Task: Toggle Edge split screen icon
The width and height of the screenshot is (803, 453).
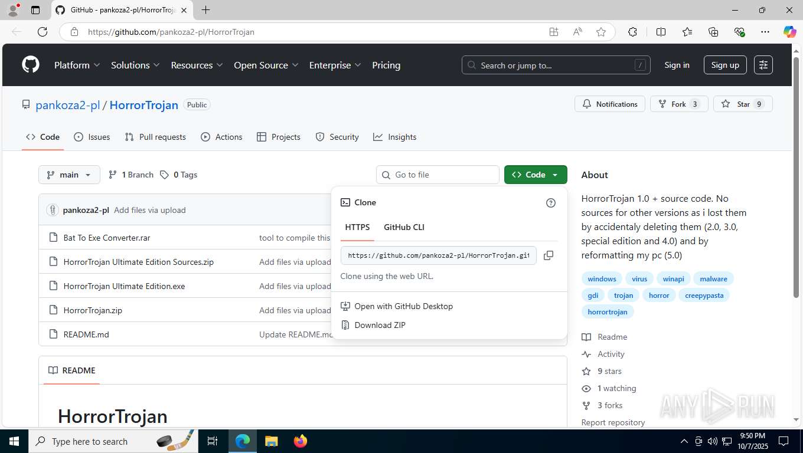Action: (661, 32)
